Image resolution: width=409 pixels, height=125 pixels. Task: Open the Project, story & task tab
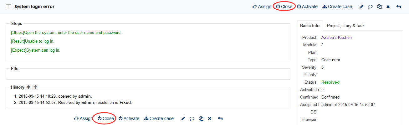click(345, 25)
